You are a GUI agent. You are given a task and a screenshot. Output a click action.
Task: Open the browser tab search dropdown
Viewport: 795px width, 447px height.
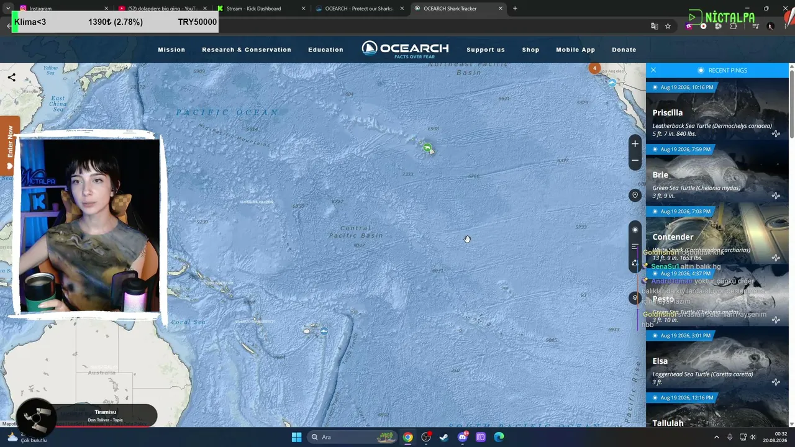pyautogui.click(x=7, y=8)
